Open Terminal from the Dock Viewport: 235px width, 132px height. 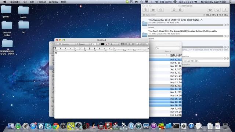click(x=176, y=126)
